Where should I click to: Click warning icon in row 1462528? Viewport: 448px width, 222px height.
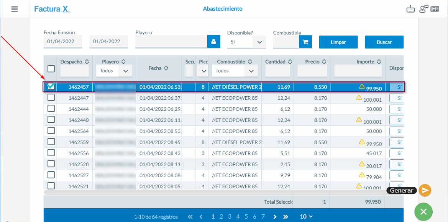tap(362, 164)
